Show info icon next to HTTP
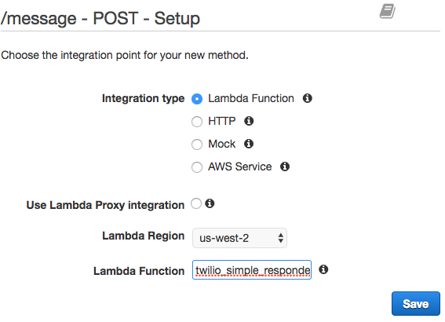Screen dimensions: 445x322 (x=249, y=121)
